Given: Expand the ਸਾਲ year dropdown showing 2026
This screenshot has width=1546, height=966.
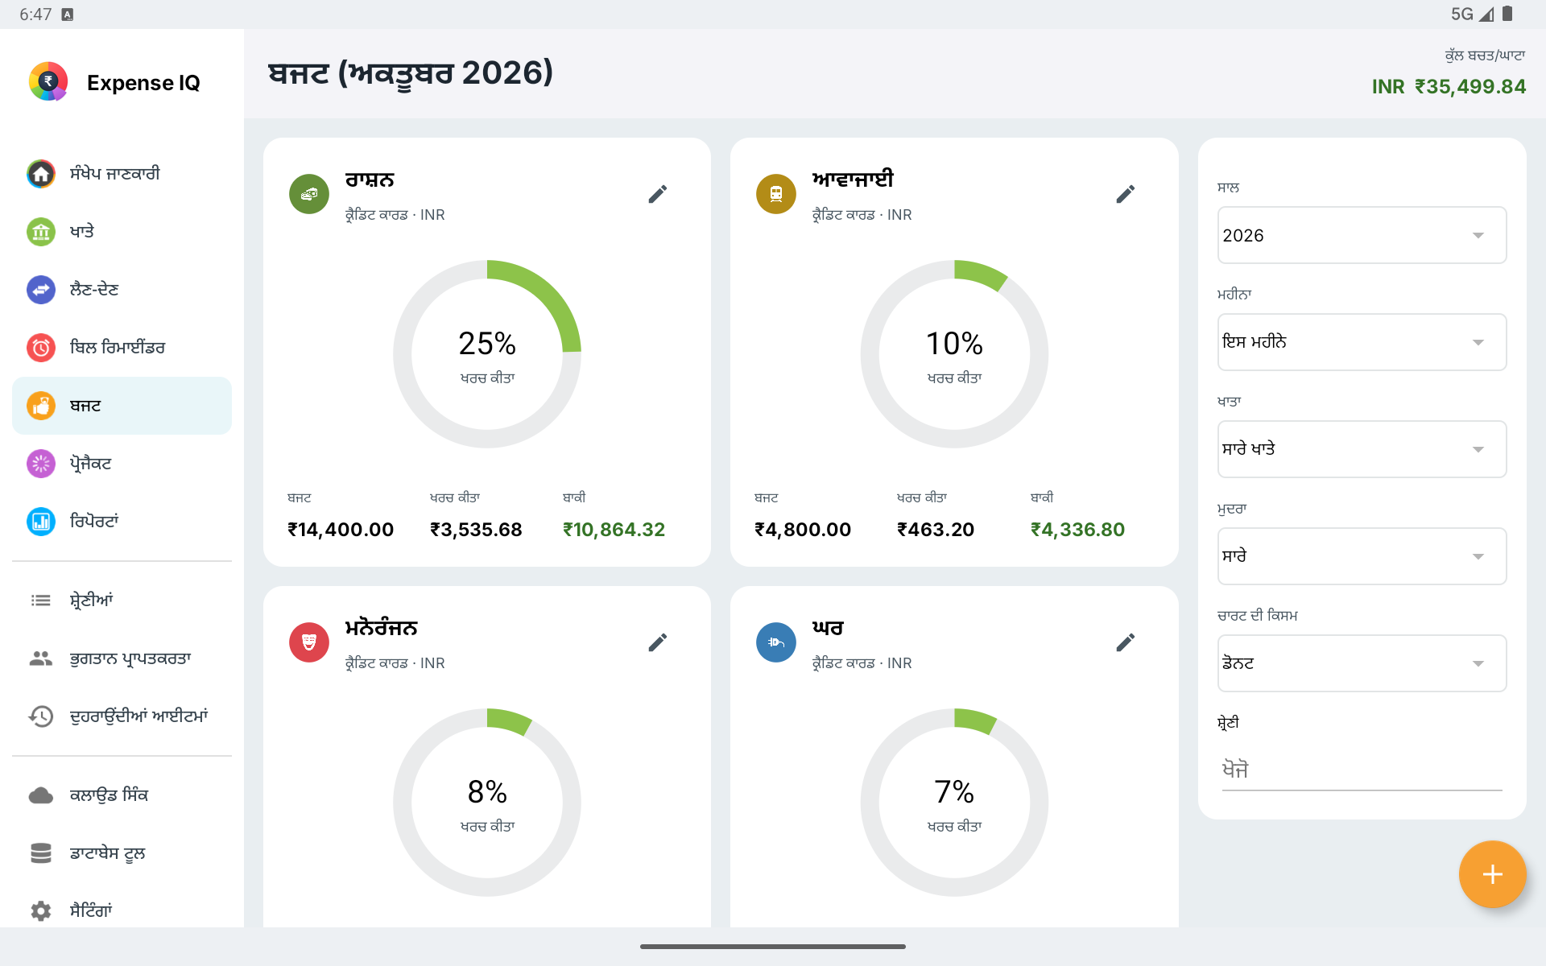Looking at the screenshot, I should coord(1362,235).
